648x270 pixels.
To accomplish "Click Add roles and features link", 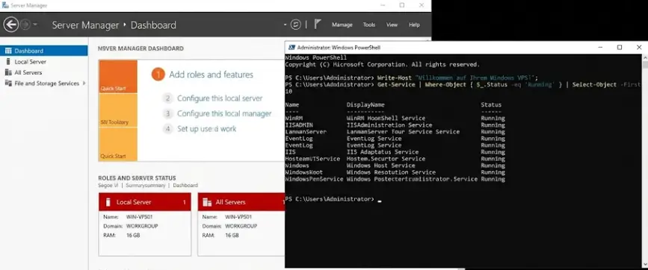I will (211, 75).
